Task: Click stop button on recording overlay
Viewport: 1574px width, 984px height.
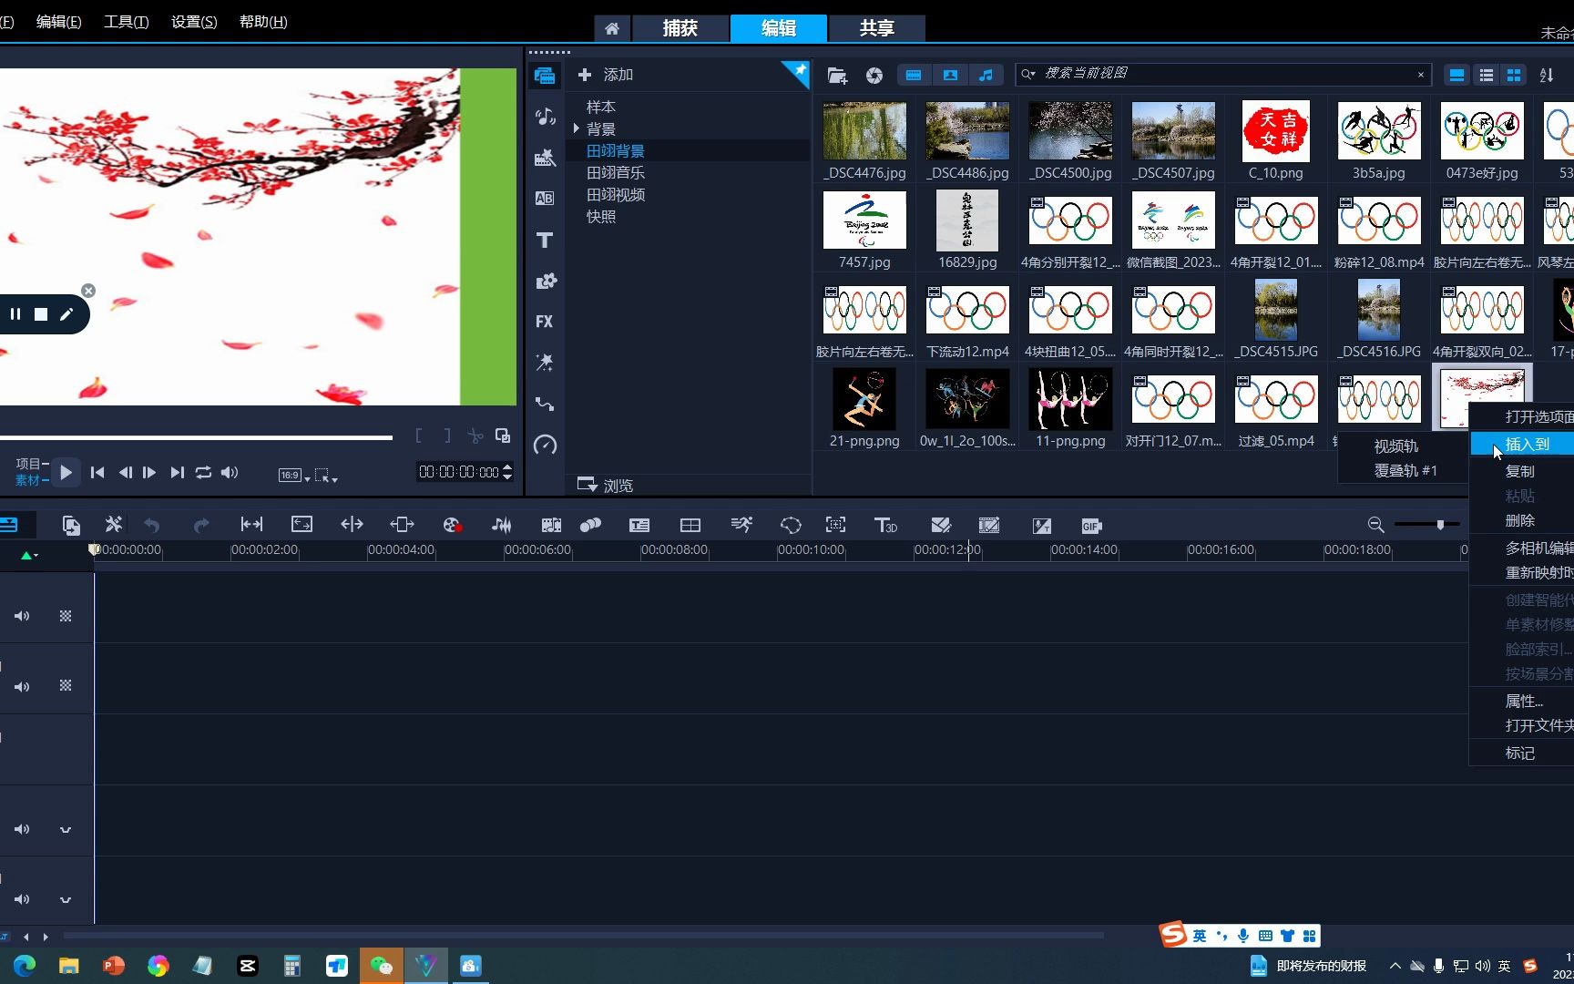Action: (41, 314)
